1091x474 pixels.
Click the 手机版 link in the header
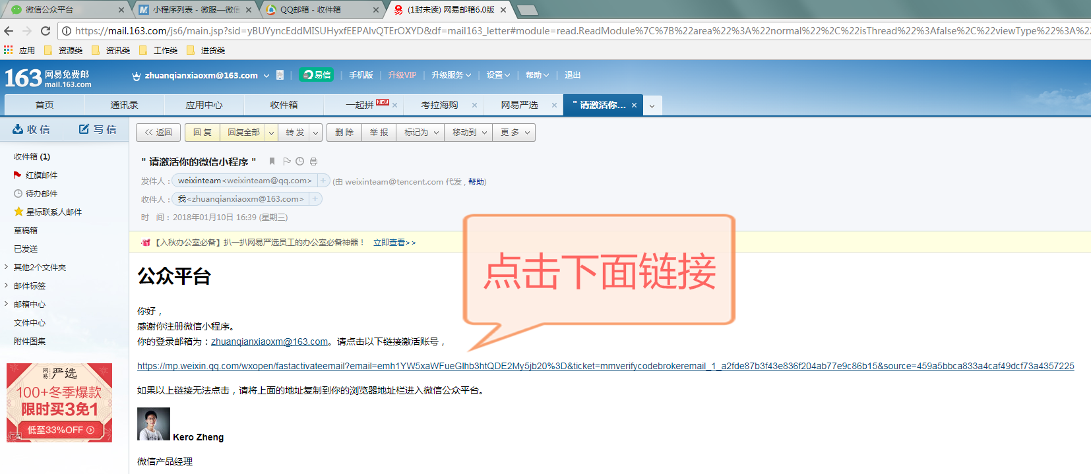pos(361,75)
